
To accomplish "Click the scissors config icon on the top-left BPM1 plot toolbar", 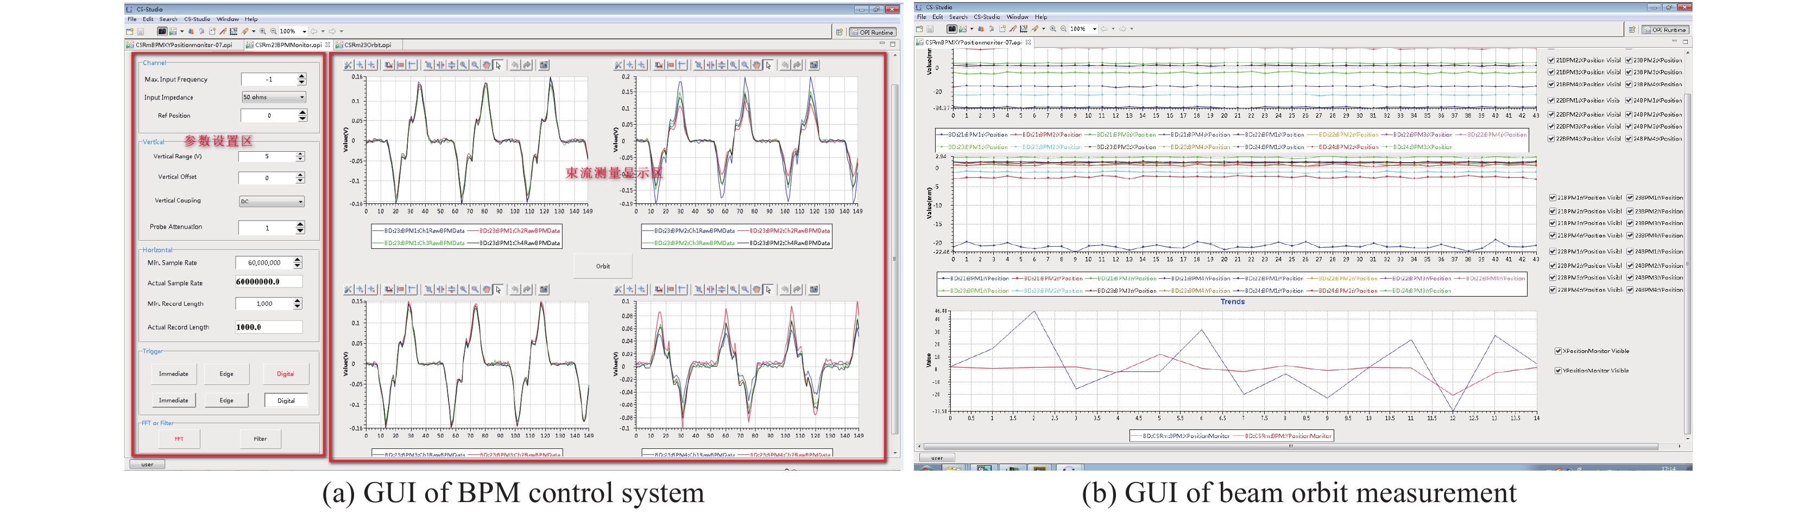I will [x=349, y=66].
